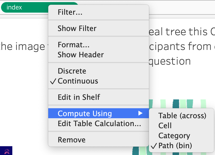215x155 pixels.
Task: Choose Edit in Shelf
Action: coord(79,97)
